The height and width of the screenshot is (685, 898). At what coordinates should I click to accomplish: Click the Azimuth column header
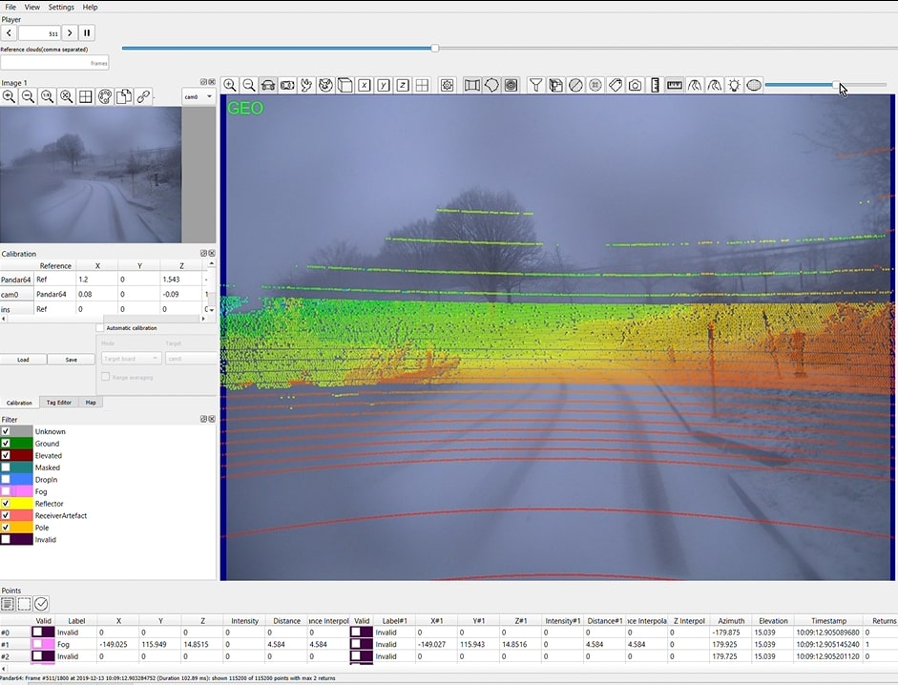(731, 621)
